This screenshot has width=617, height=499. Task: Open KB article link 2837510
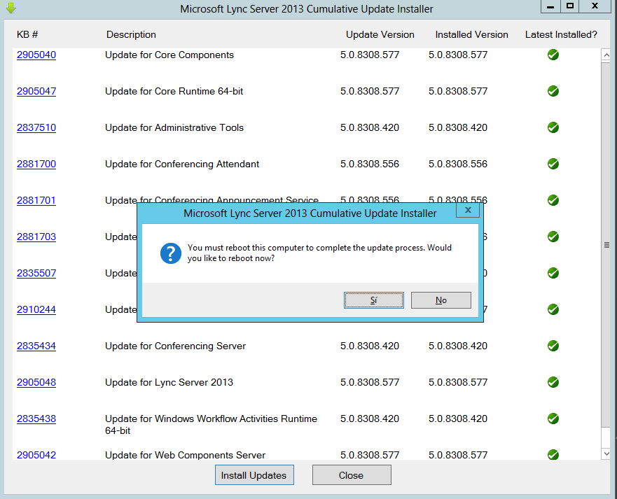(36, 127)
